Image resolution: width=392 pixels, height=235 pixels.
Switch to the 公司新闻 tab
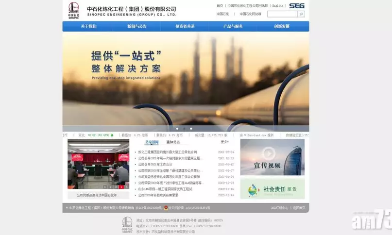point(152,142)
